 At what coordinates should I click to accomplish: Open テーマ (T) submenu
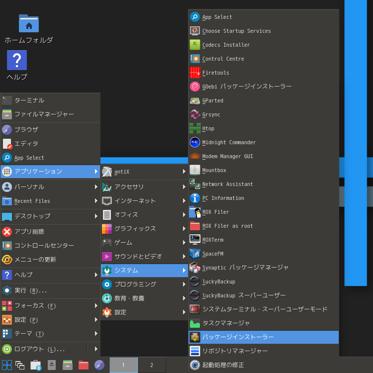pos(50,334)
